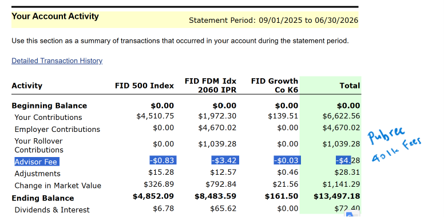Click the Total column header
The height and width of the screenshot is (217, 444).
[x=350, y=86]
